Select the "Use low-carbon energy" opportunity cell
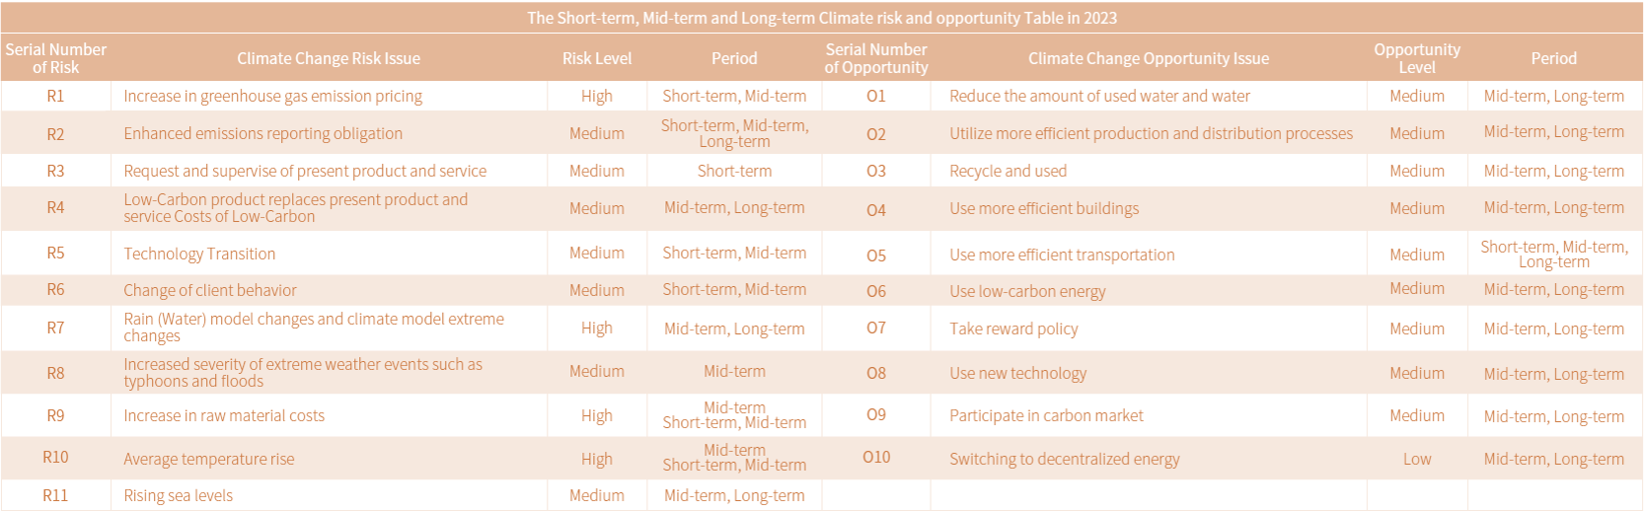Screen dimensions: 1644x511 pyautogui.click(x=1027, y=291)
